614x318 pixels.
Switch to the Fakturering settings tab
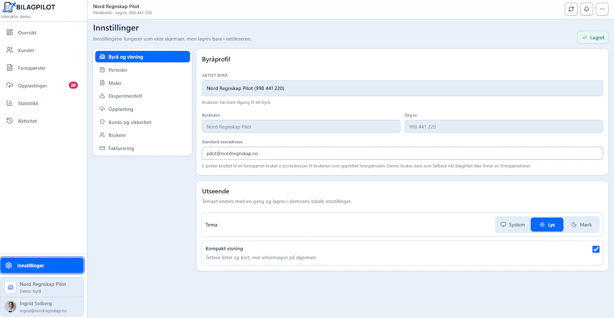coord(142,148)
